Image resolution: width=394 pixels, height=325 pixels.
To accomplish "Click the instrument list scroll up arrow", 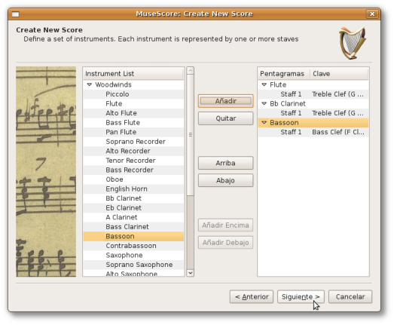I will click(191, 70).
